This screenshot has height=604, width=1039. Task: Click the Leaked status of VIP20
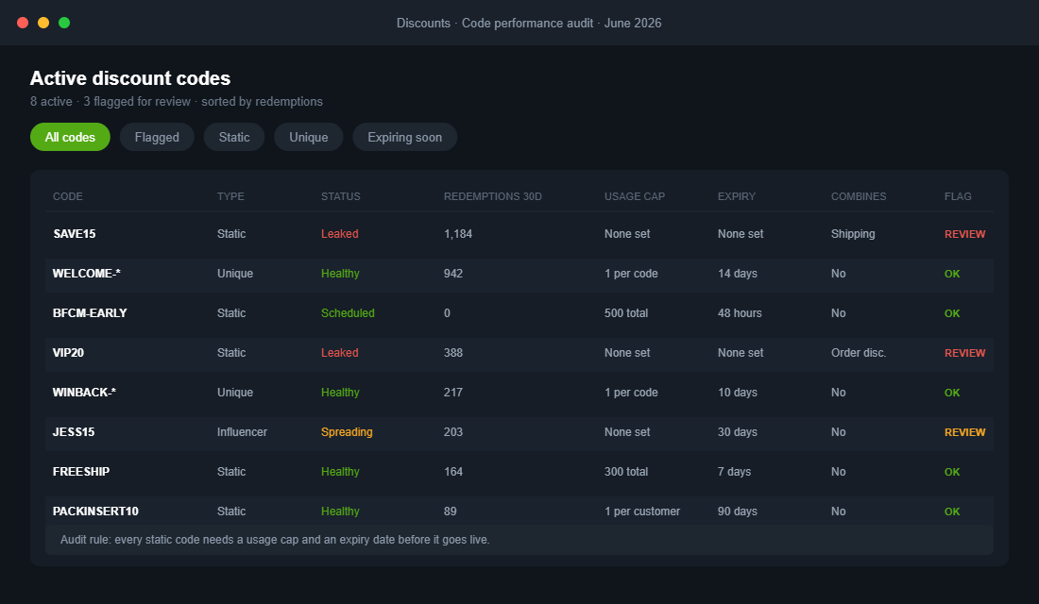(340, 353)
